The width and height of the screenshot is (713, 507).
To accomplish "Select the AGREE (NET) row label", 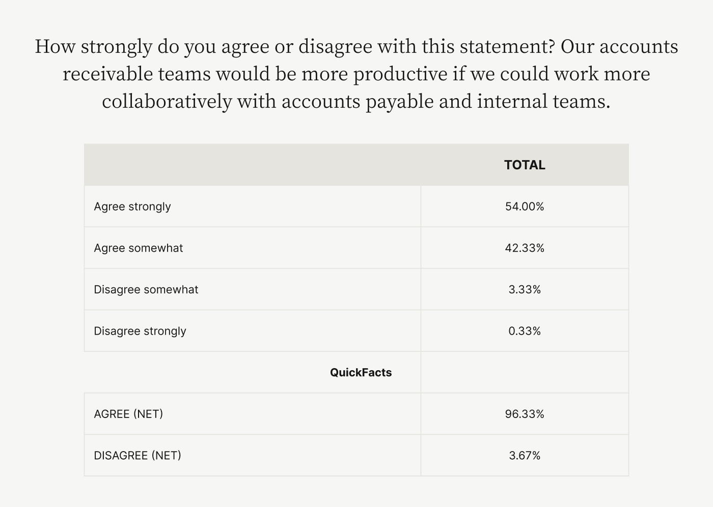I will tap(128, 414).
